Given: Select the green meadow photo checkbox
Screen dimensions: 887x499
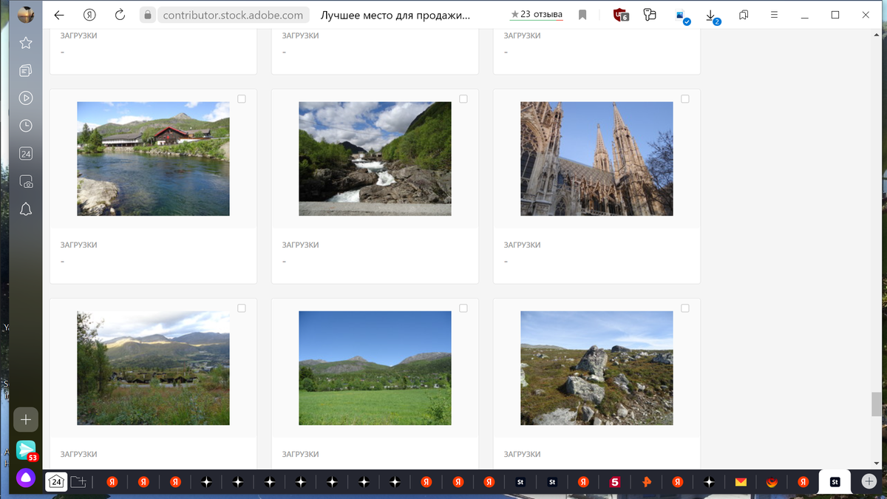Looking at the screenshot, I should [463, 308].
